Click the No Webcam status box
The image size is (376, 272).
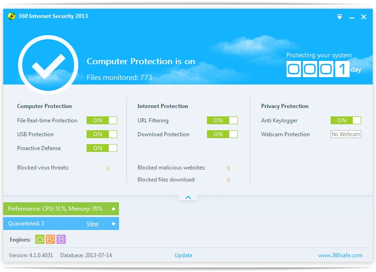pos(346,134)
